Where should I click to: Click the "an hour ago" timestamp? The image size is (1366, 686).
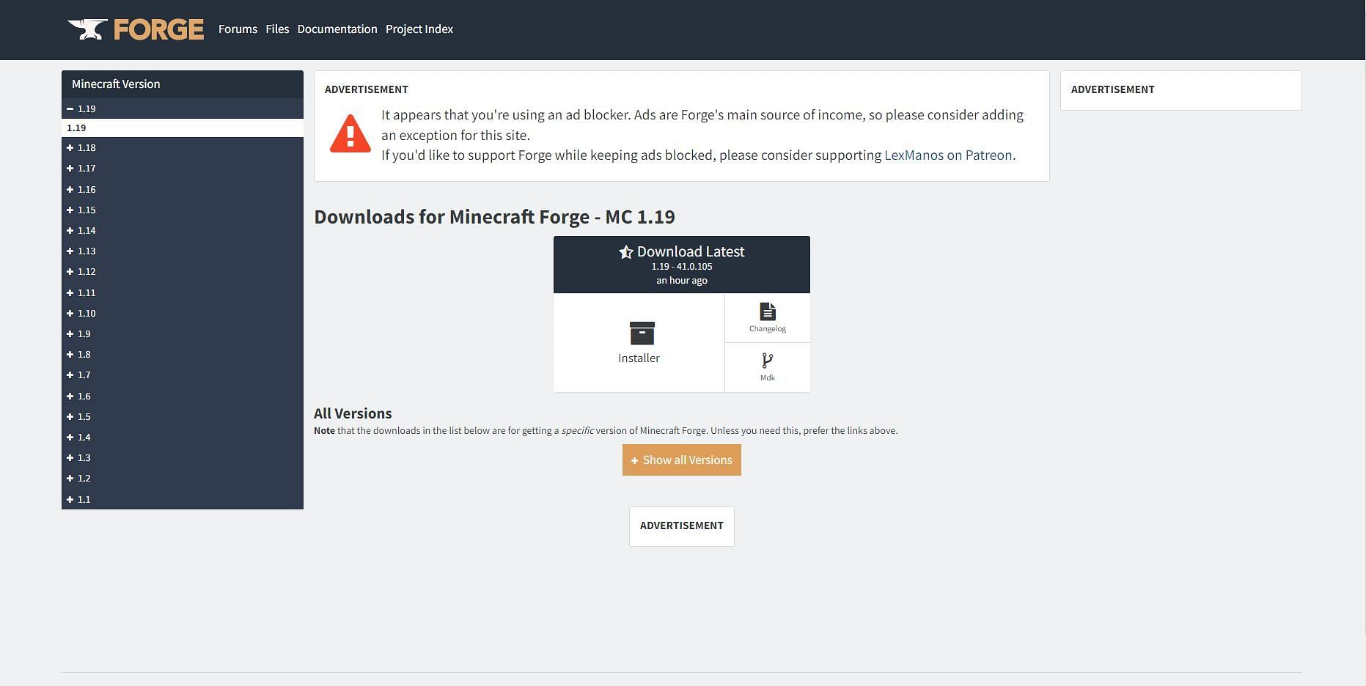click(x=682, y=281)
